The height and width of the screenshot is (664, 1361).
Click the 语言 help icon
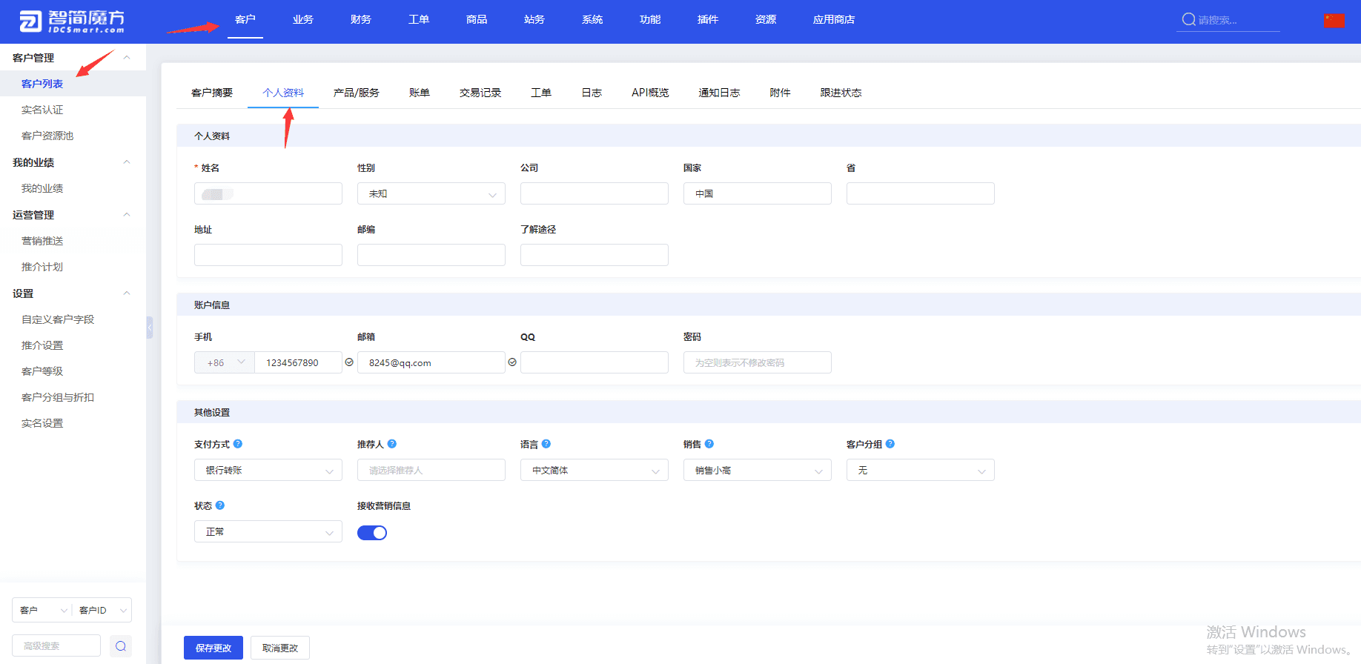coord(546,444)
